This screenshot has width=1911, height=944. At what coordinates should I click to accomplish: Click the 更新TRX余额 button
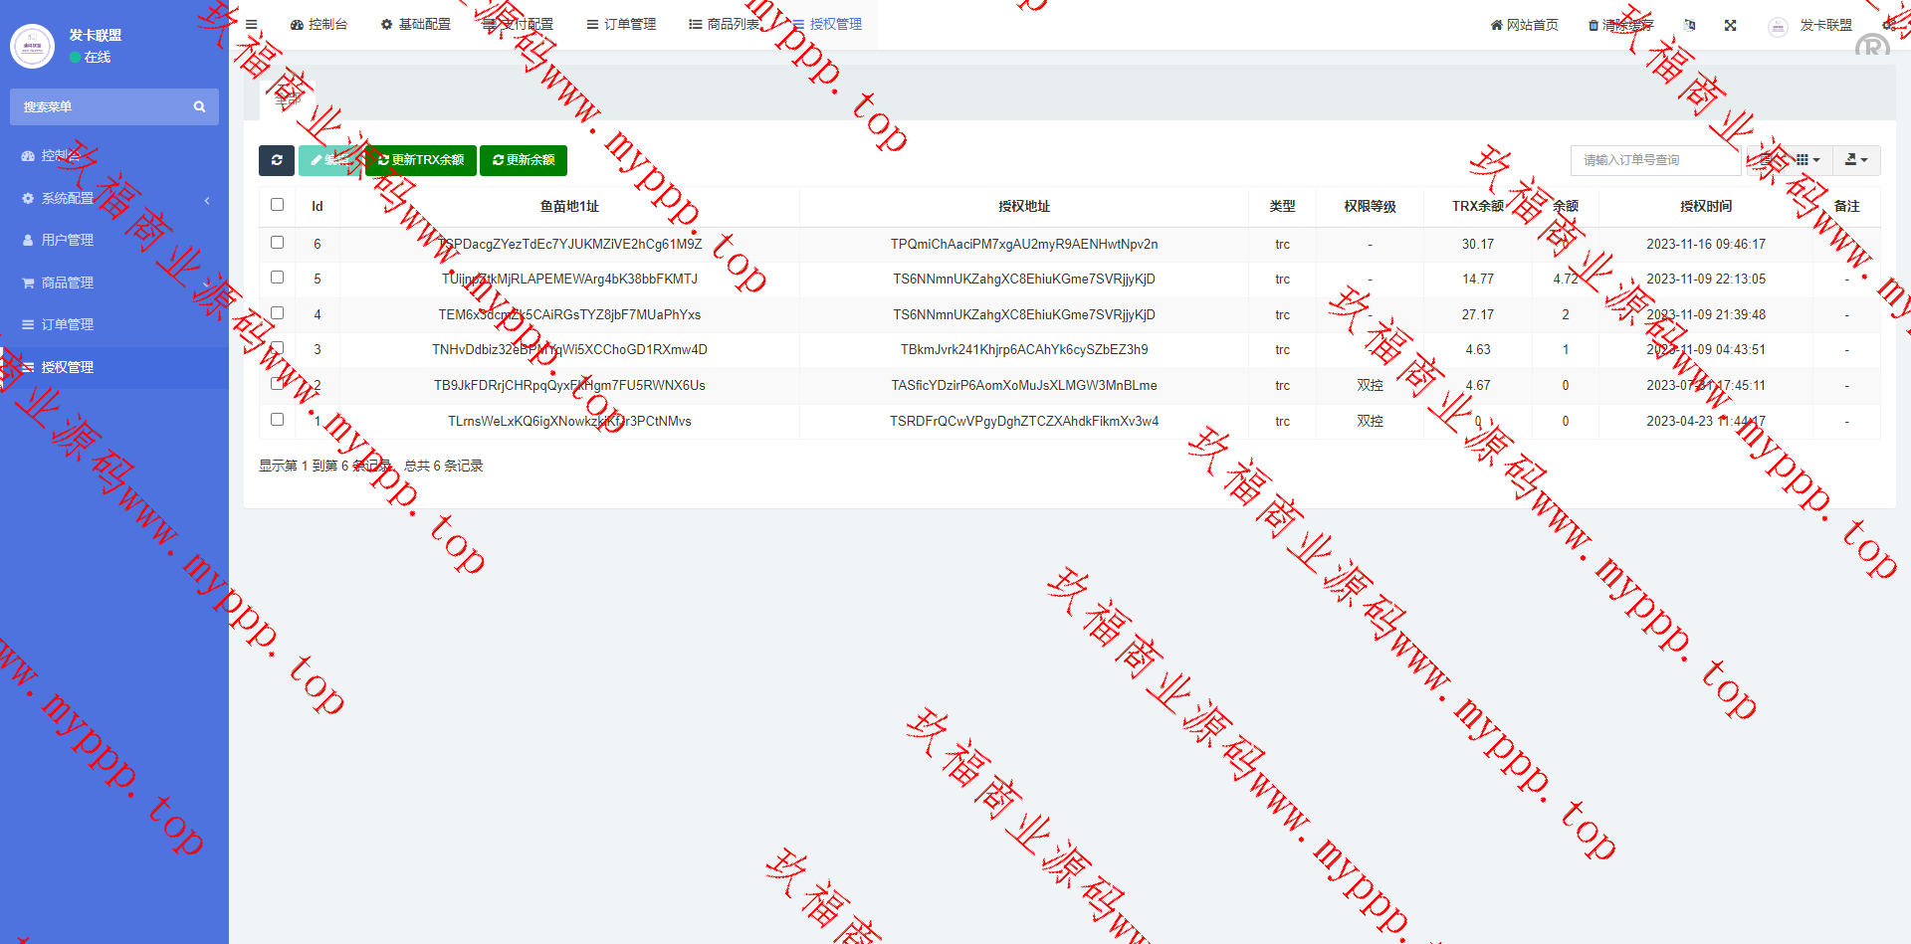(421, 160)
